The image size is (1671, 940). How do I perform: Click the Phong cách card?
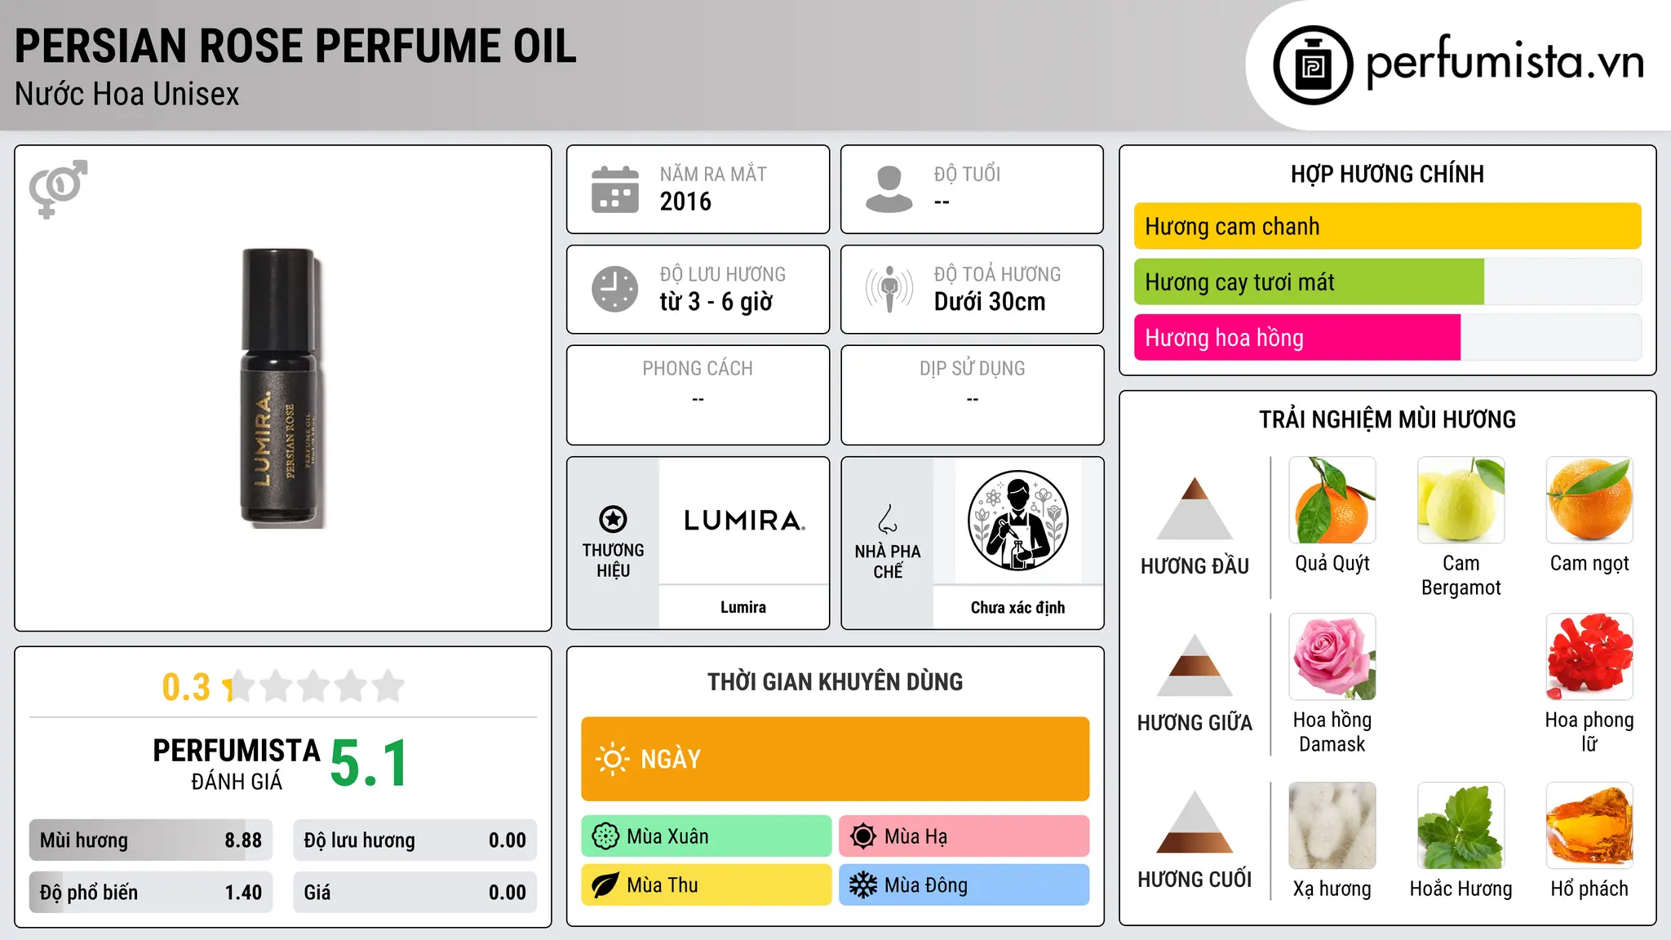(698, 395)
